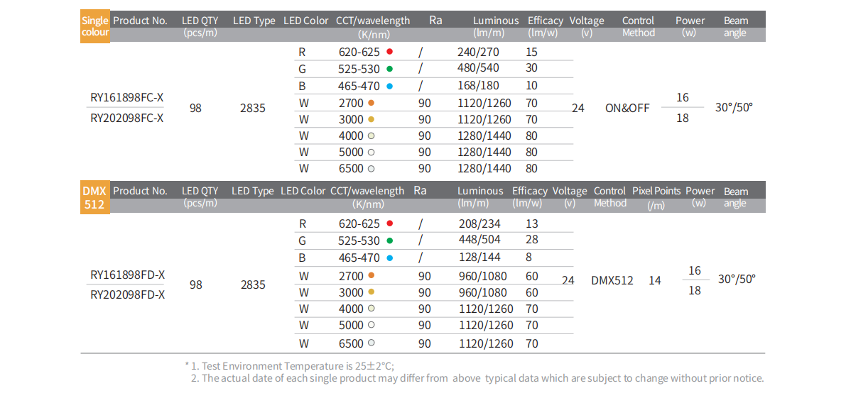
Task: Click the green dot in Single colour table
Action: point(389,69)
